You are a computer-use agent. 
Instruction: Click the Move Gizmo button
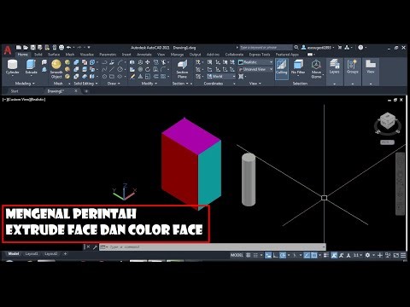point(316,69)
